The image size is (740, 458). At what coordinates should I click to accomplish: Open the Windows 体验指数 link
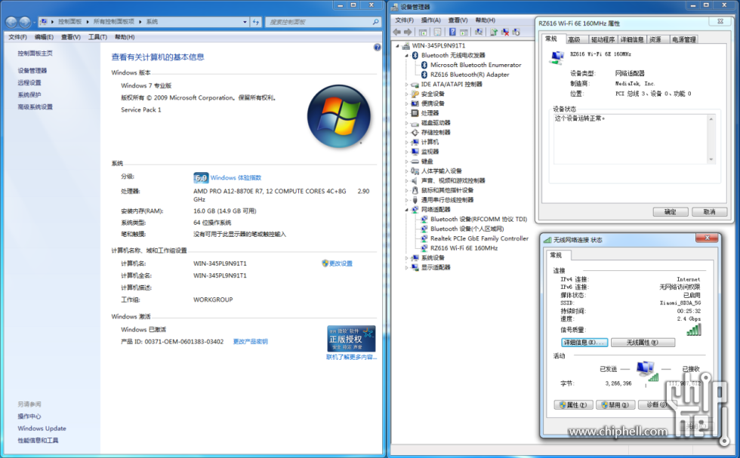click(x=236, y=178)
